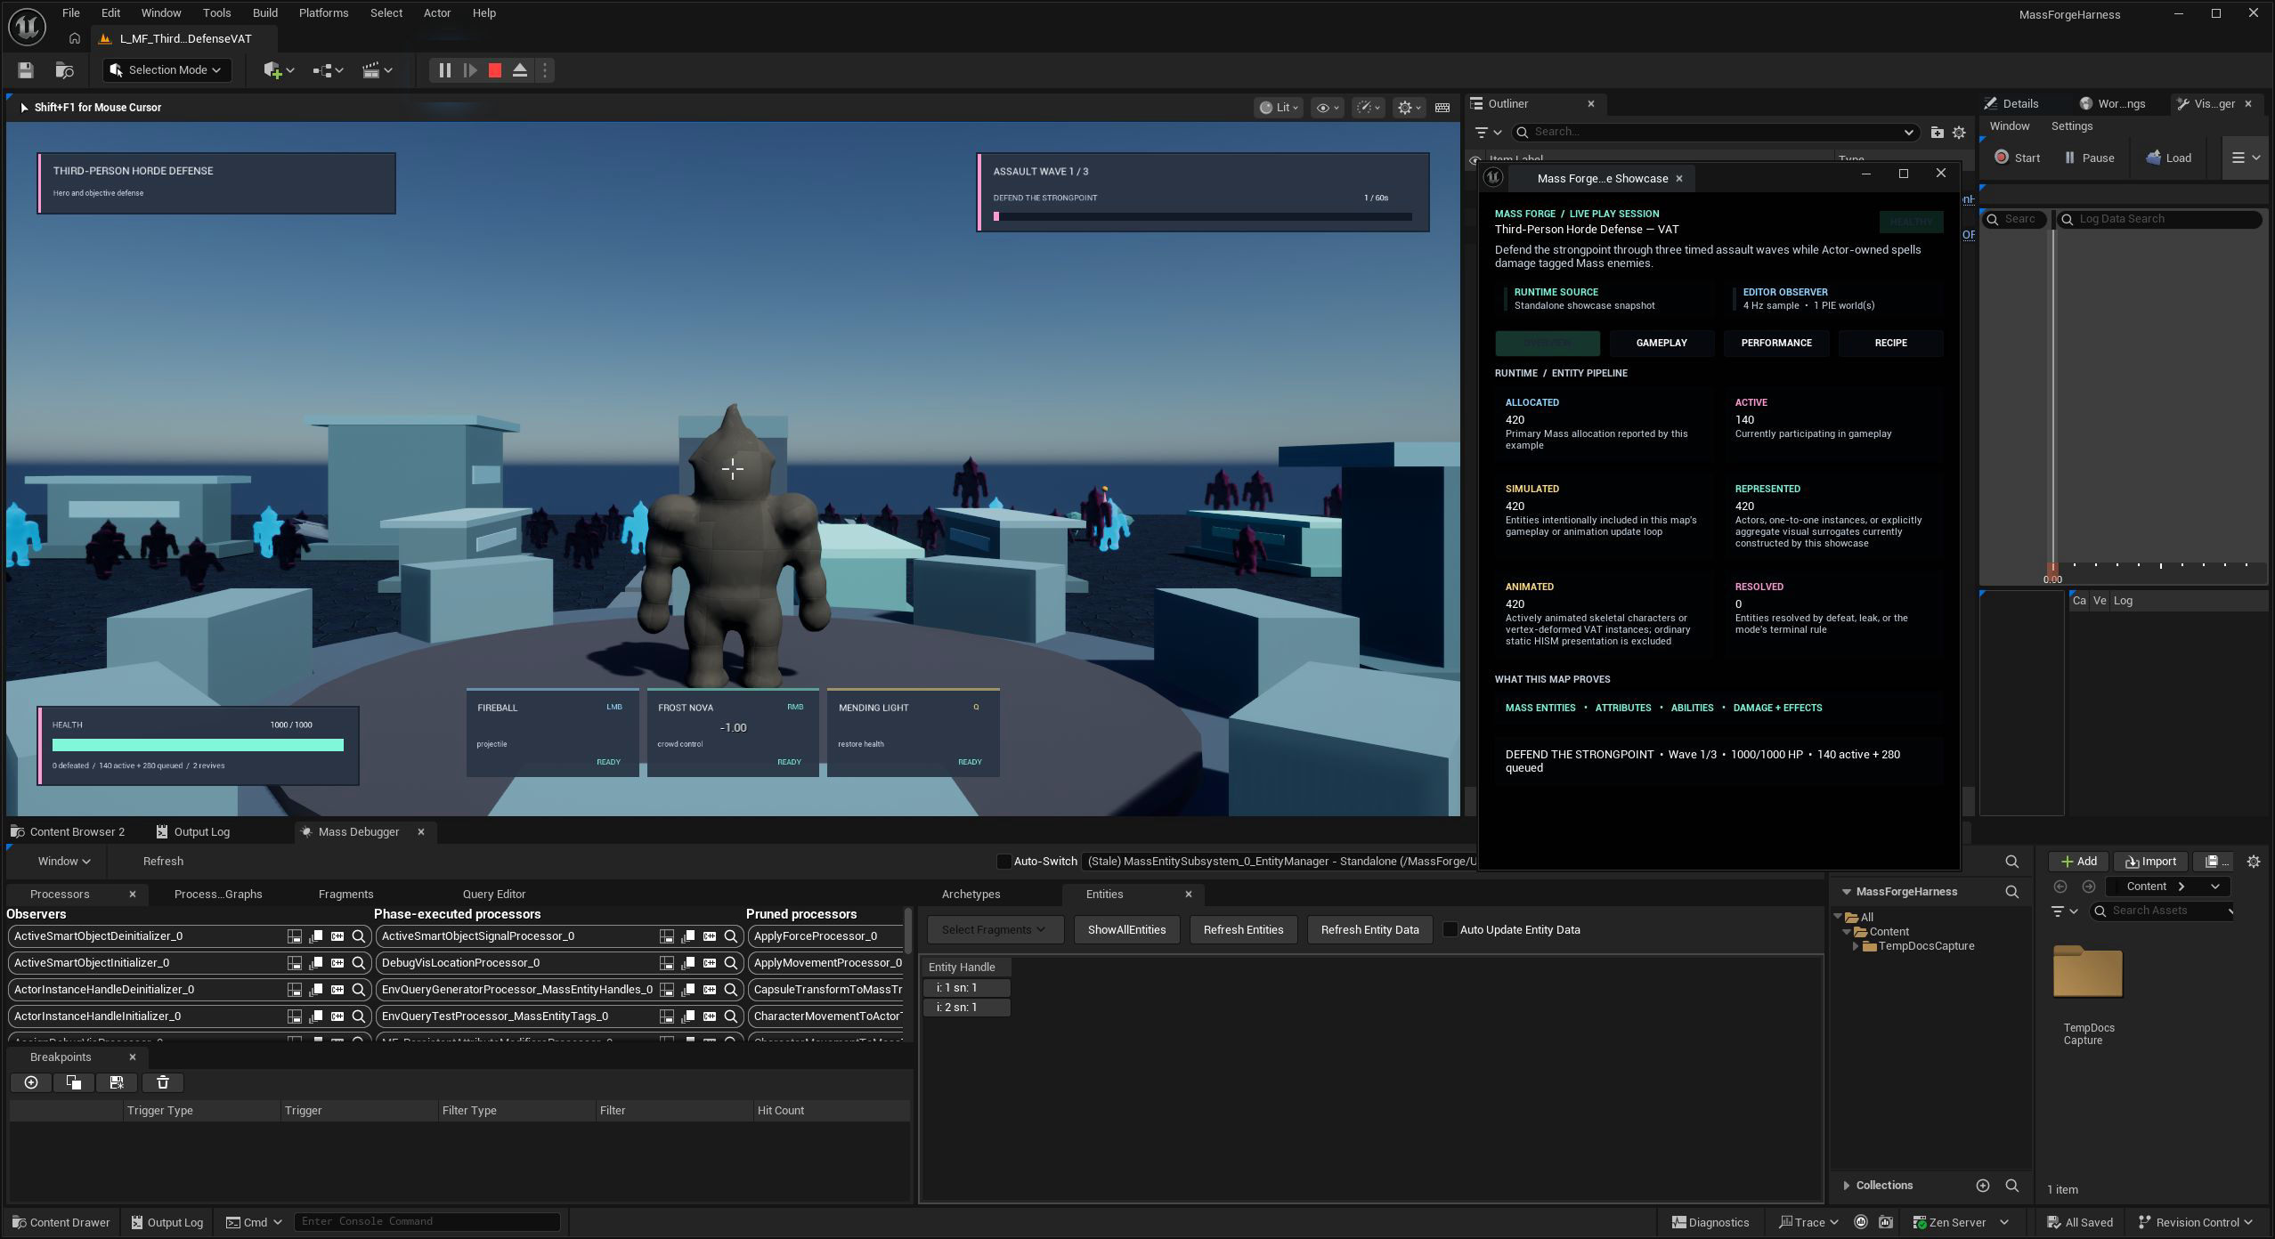The height and width of the screenshot is (1239, 2275).
Task: Open viewport settings gear menu
Action: pos(1410,108)
